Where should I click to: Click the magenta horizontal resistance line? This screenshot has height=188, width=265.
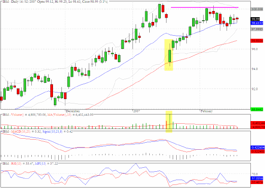tap(204, 7)
